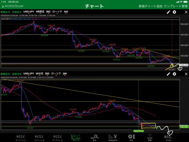Tap the 145.000 price axis label
The width and height of the screenshot is (189, 142).
tap(184, 35)
